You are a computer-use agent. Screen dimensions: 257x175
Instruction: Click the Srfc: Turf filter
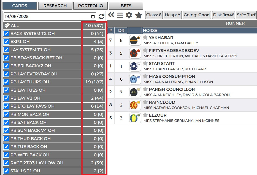246,15
